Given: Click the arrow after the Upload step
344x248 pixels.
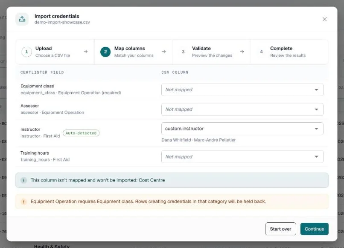Looking at the screenshot, I should (x=85, y=52).
